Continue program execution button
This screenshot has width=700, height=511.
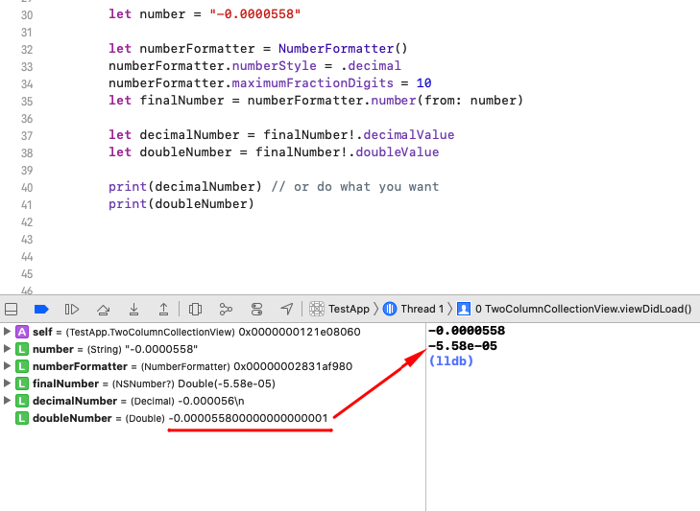tap(72, 309)
